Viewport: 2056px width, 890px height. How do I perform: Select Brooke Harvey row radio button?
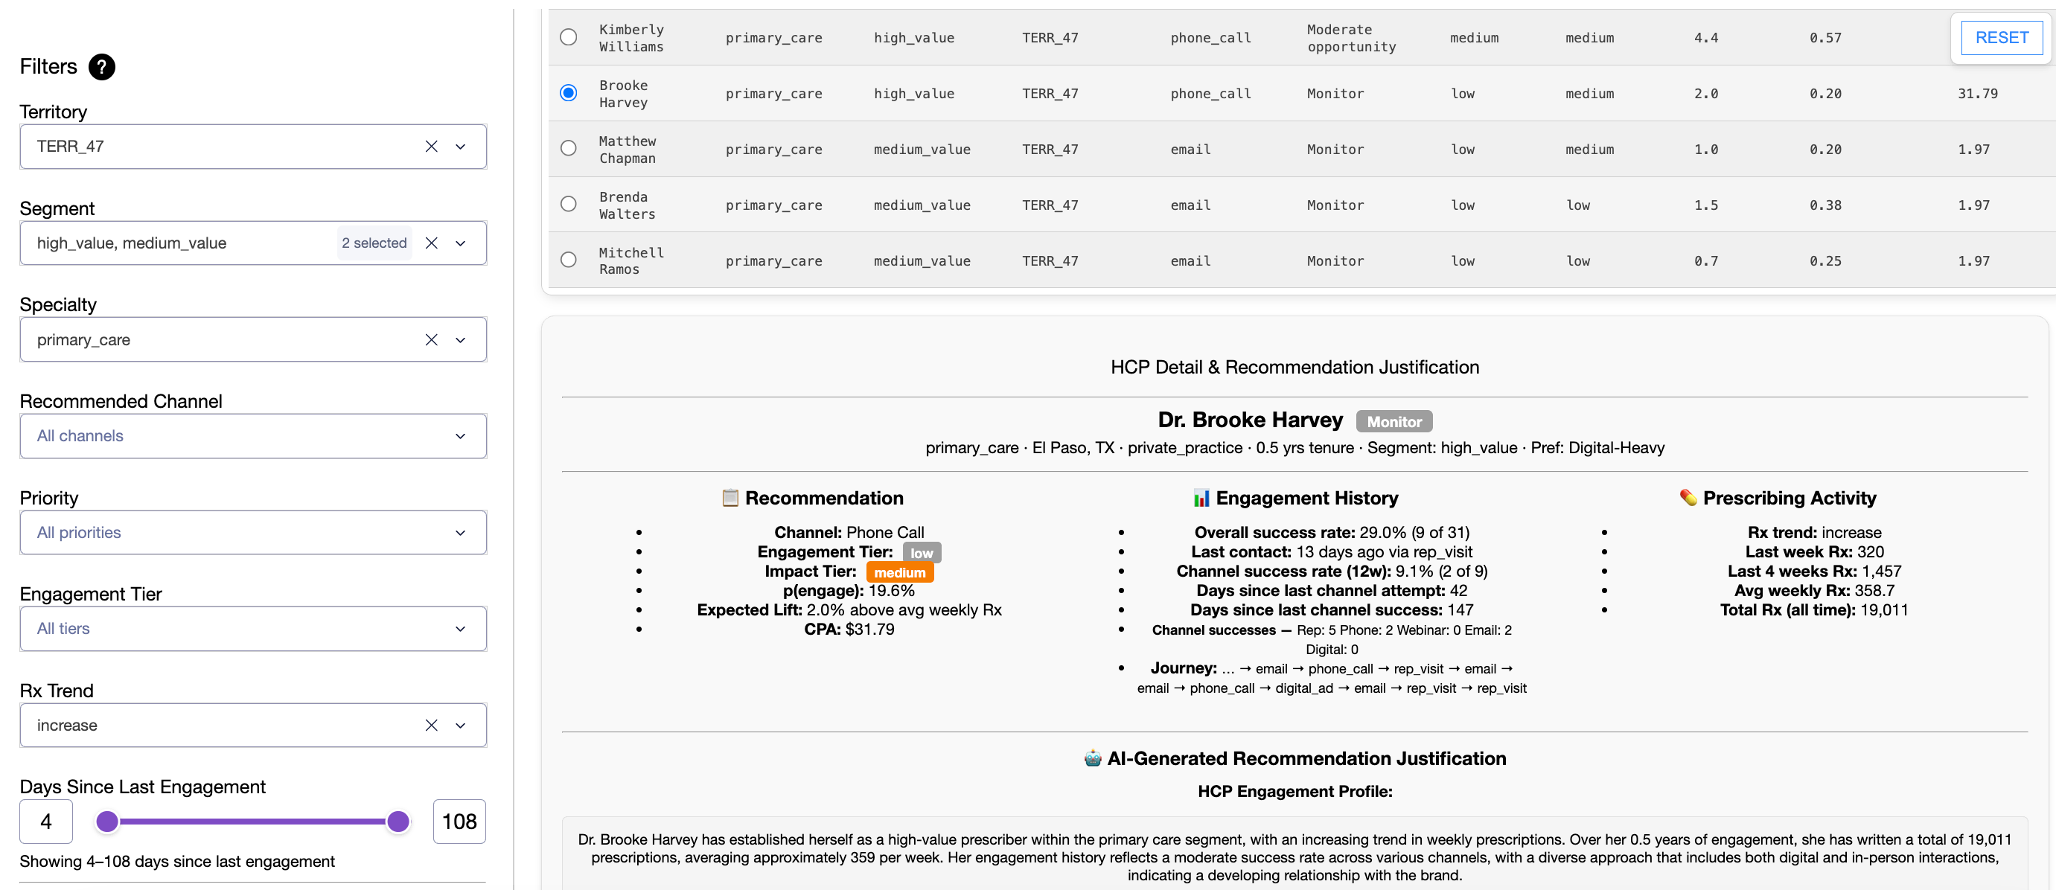click(x=568, y=93)
